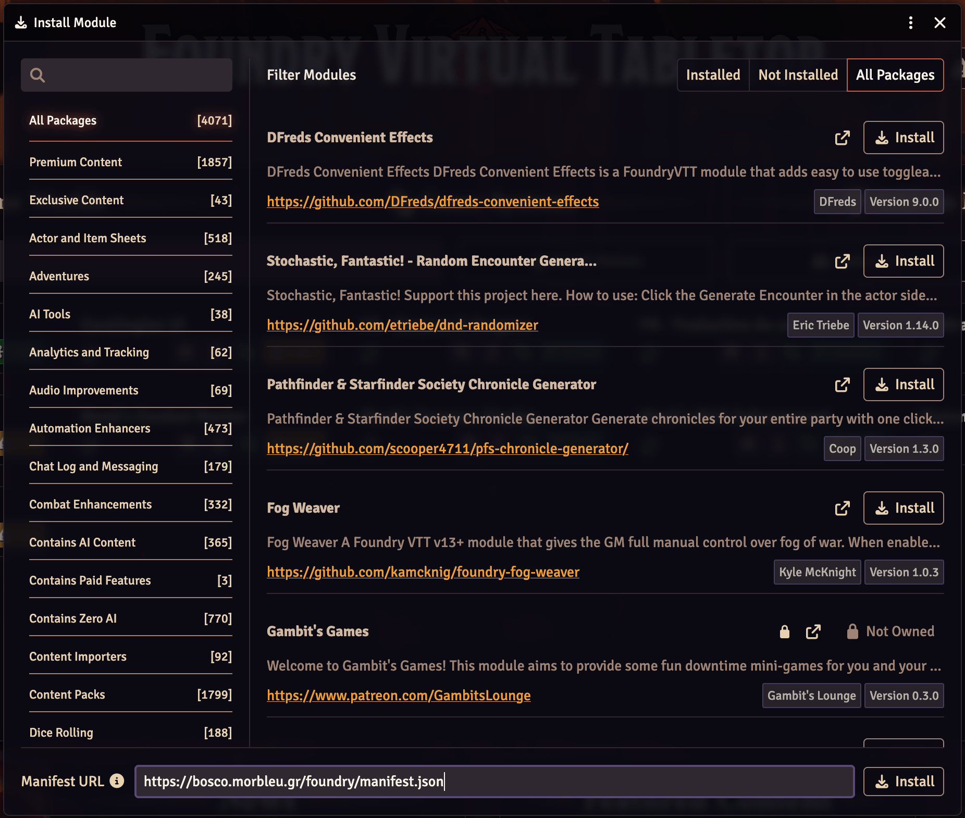This screenshot has width=965, height=818.
Task: Select AI Tools category
Action: pos(130,314)
